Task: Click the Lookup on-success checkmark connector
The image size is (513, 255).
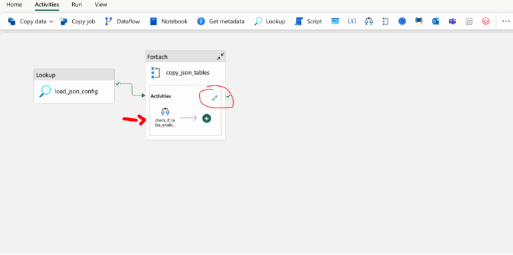Action: pos(118,84)
